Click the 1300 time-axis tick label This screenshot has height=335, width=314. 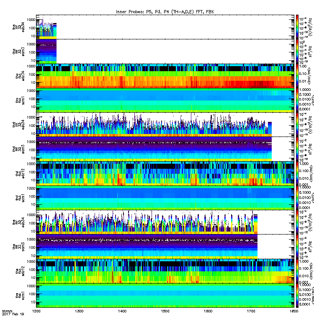click(x=79, y=311)
